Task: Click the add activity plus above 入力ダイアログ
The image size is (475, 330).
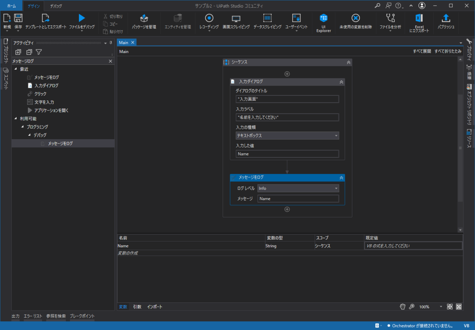Action: pyautogui.click(x=287, y=74)
